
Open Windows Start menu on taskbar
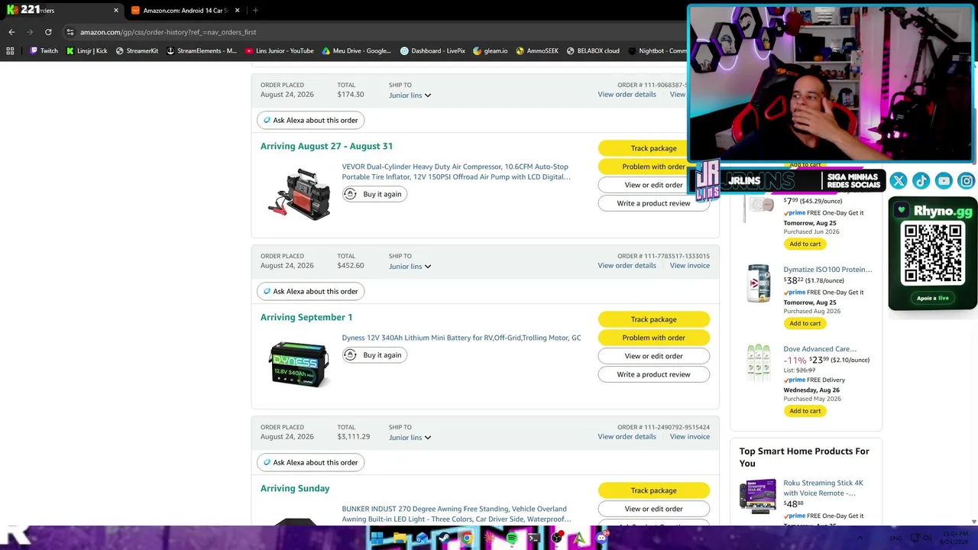pyautogui.click(x=377, y=539)
